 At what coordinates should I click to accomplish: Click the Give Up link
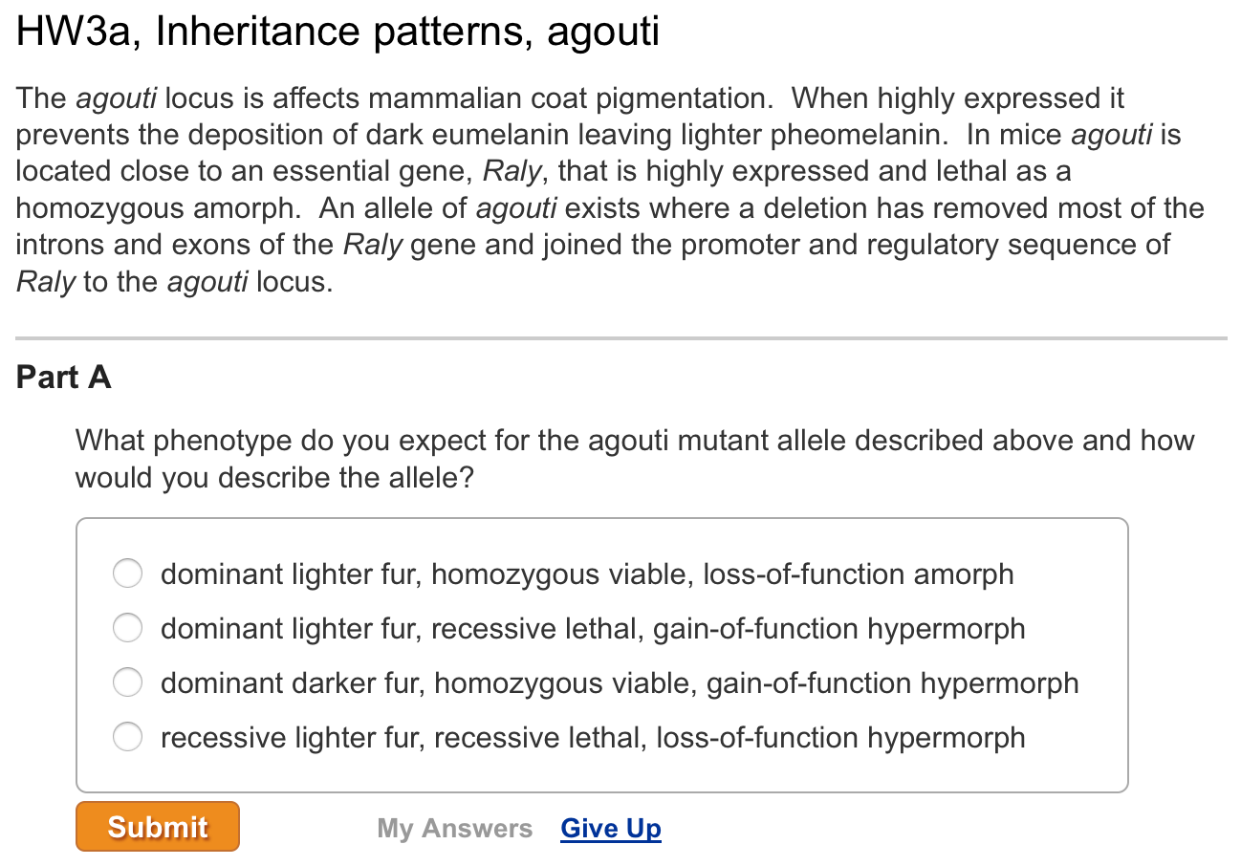pyautogui.click(x=610, y=828)
